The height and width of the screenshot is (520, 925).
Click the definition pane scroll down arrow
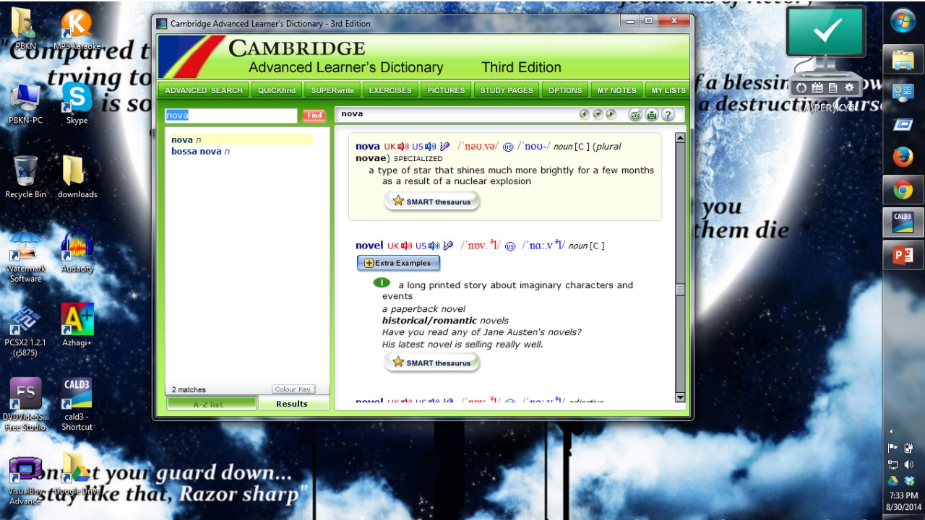click(x=679, y=396)
